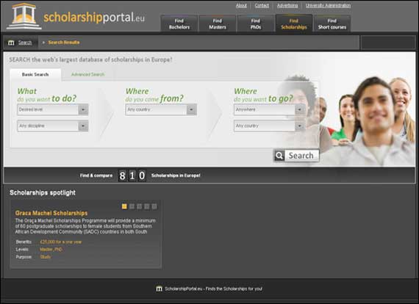The height and width of the screenshot is (304, 419).
Task: Click the Contact link
Action: point(262,5)
